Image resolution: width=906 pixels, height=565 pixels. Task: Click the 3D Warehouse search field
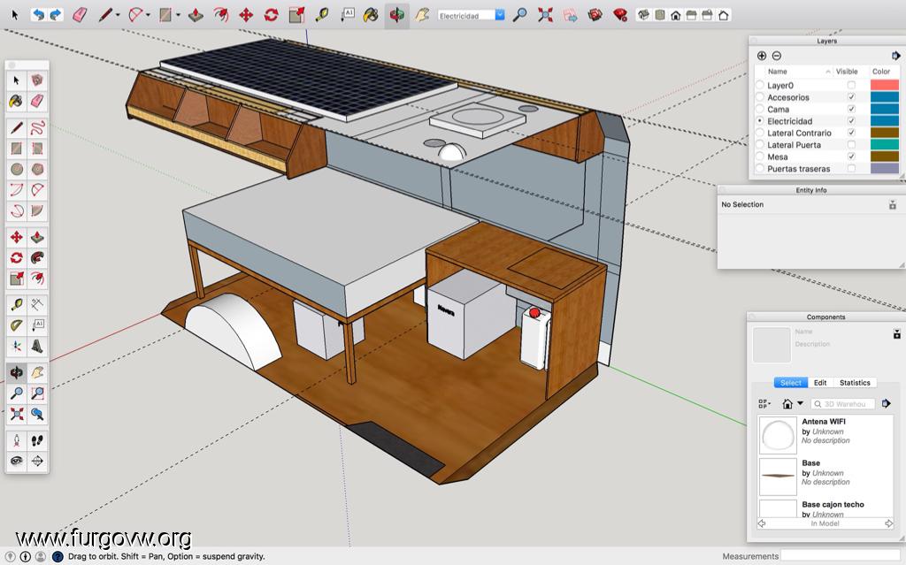[x=843, y=404]
